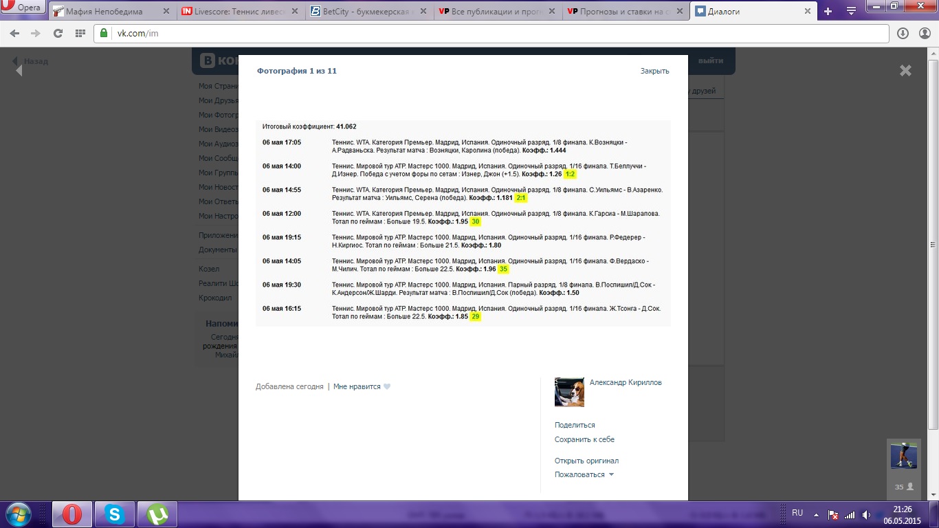Screen dimensions: 939x528
Task: Click Назад back link
Action: click(36, 61)
